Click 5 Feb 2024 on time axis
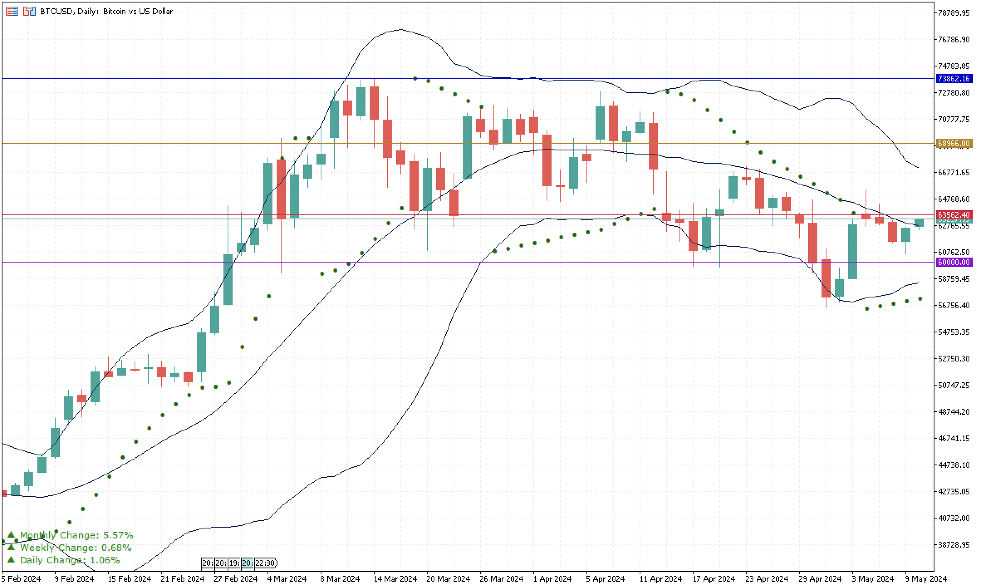The image size is (981, 585). click(21, 578)
